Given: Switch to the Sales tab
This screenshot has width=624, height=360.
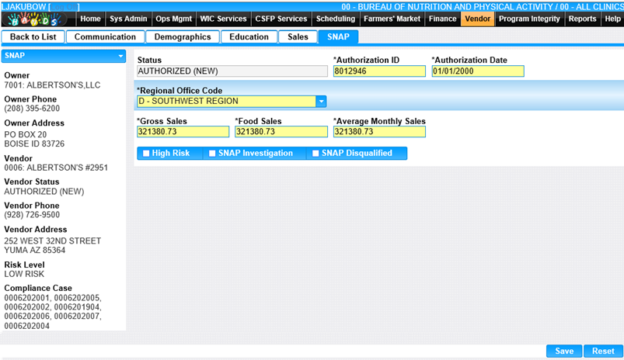Looking at the screenshot, I should pyautogui.click(x=298, y=36).
